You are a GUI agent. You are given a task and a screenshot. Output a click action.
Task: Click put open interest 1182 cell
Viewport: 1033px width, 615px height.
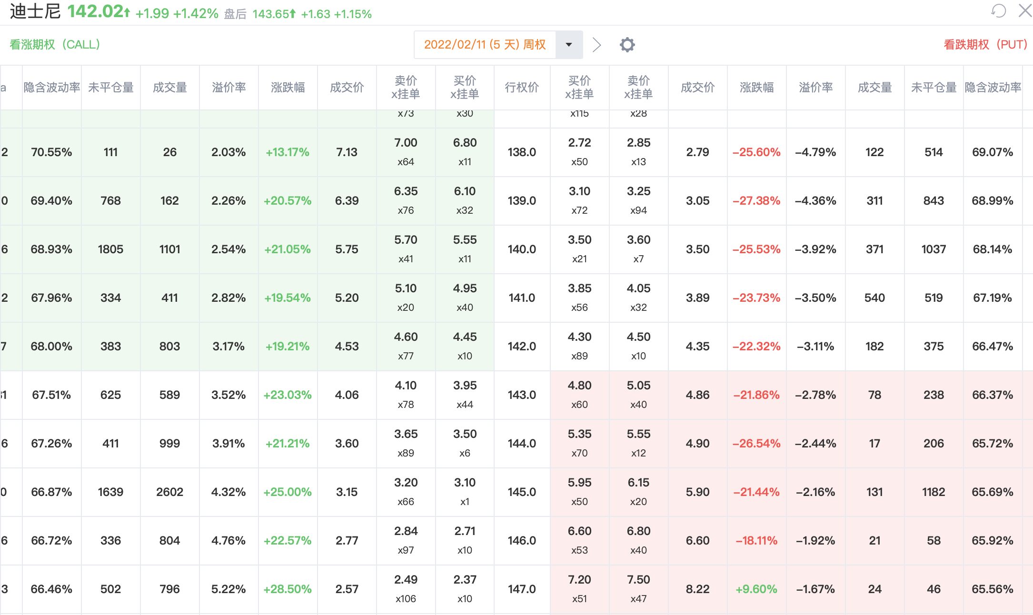934,492
